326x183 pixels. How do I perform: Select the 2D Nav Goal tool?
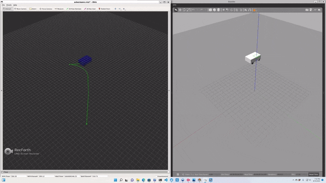(x=90, y=9)
